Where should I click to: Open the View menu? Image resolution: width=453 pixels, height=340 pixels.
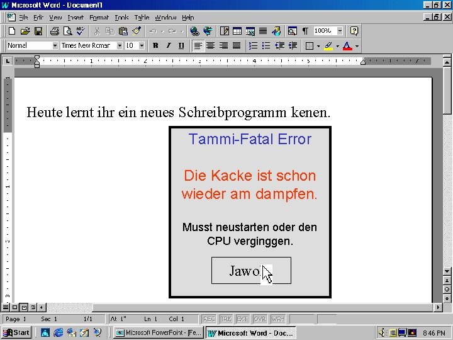point(55,18)
